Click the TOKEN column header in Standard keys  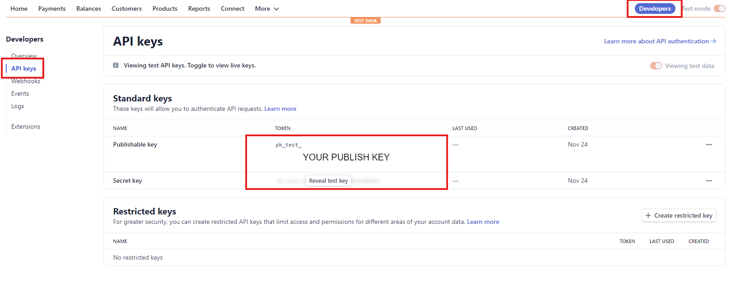(283, 128)
